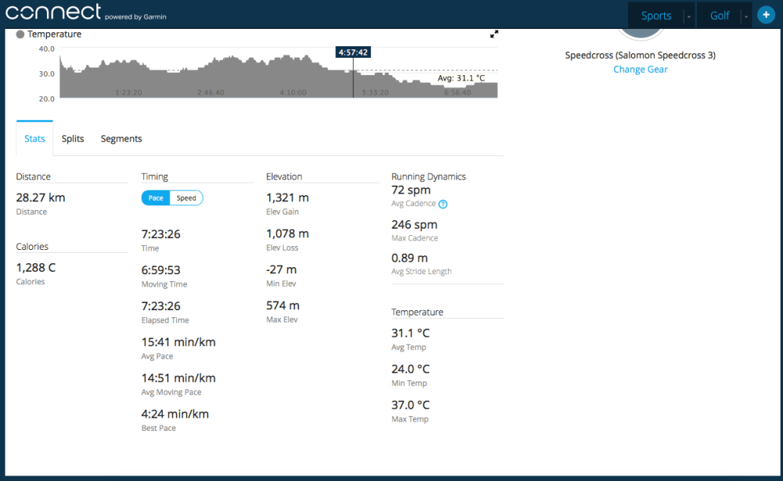The height and width of the screenshot is (481, 783).
Task: Switch timing display to Speed
Action: point(186,197)
